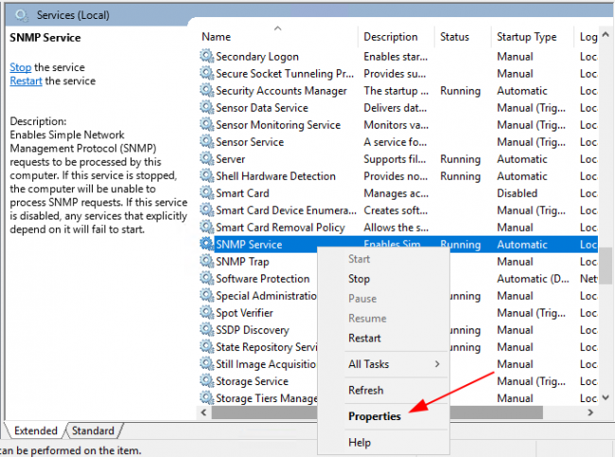Switch to the Extended tab
Image resolution: width=615 pixels, height=457 pixels.
36,431
